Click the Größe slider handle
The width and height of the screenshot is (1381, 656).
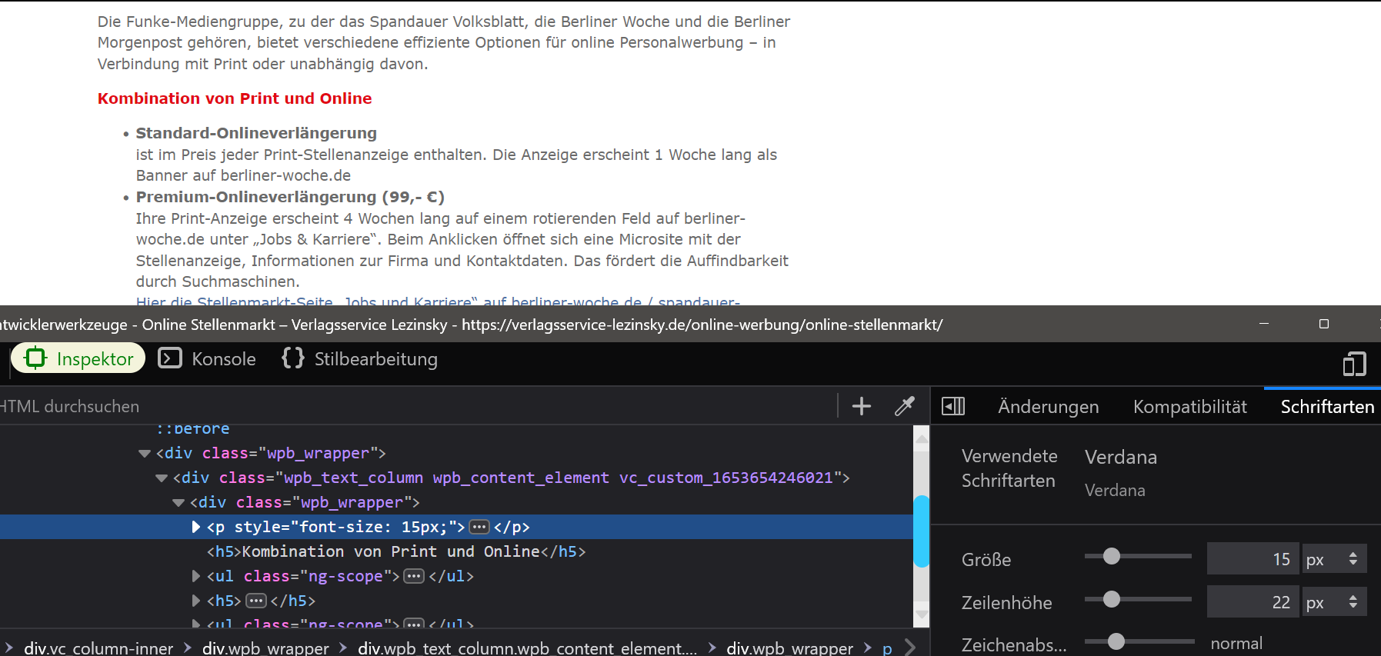click(x=1111, y=556)
